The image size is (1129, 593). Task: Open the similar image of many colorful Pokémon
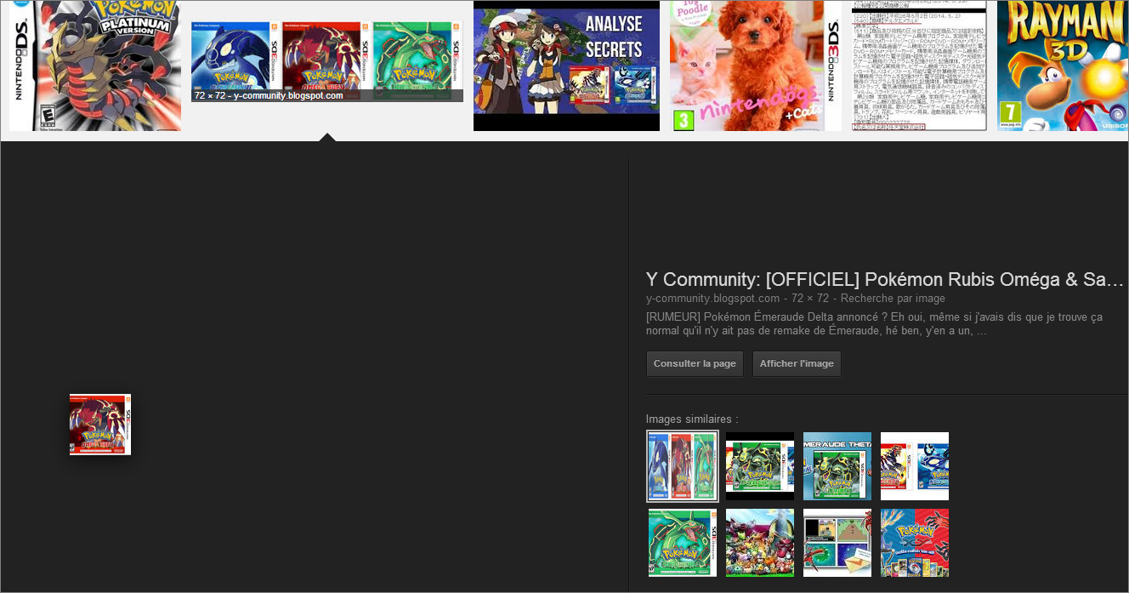tap(760, 543)
